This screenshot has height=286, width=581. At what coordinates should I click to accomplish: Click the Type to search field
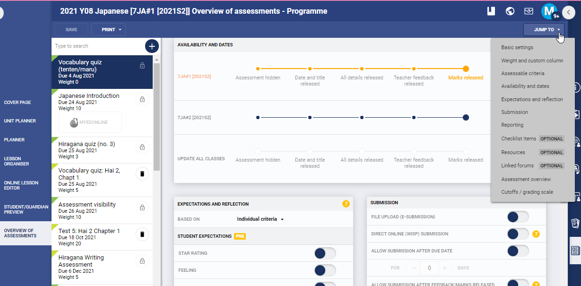click(x=97, y=46)
